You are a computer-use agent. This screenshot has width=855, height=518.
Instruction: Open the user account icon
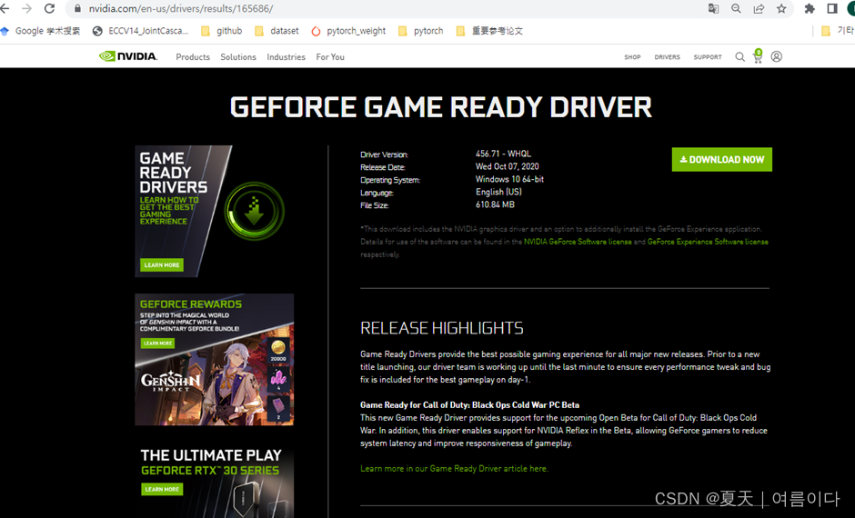[x=777, y=56]
